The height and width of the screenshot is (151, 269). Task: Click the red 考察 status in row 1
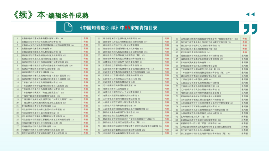pos(86,38)
